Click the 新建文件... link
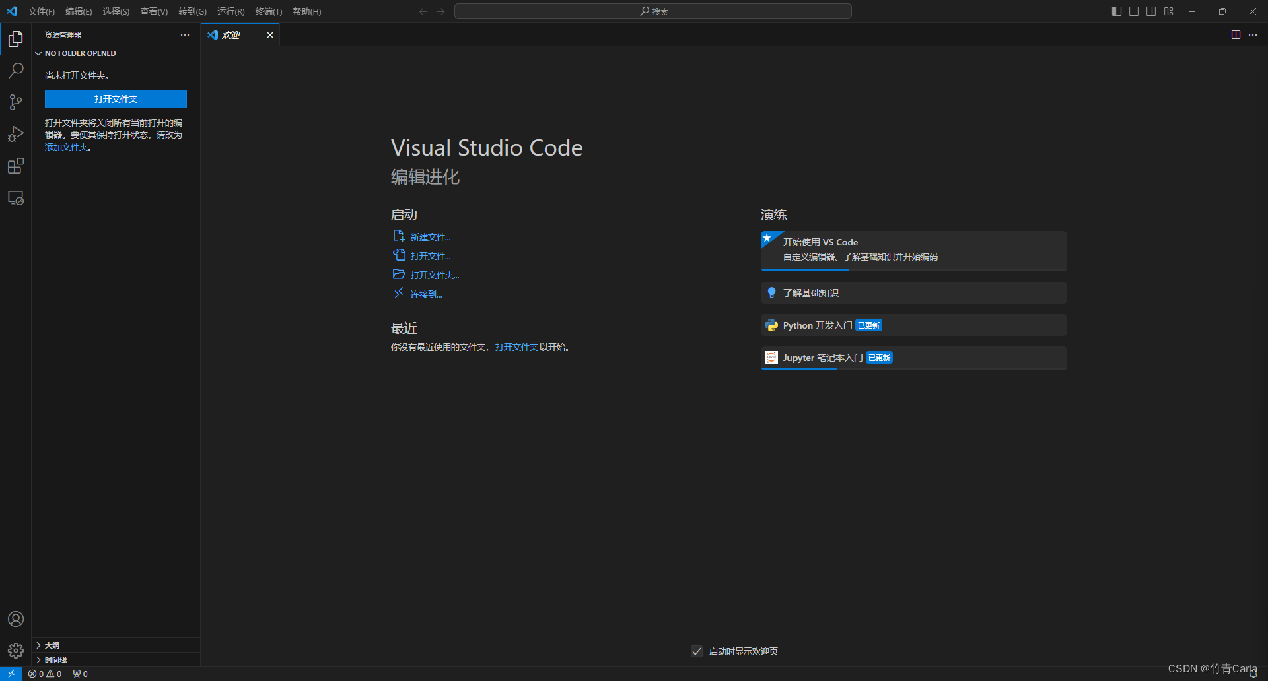This screenshot has width=1268, height=681. click(x=431, y=237)
